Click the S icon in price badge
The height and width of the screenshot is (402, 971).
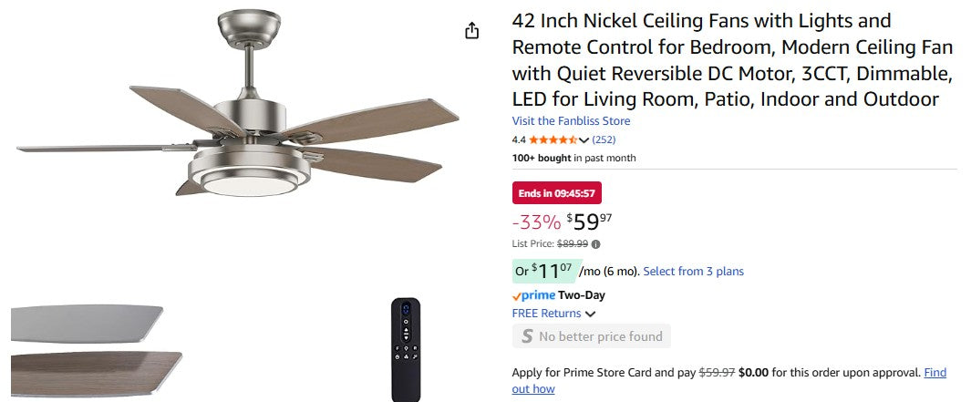coord(526,336)
